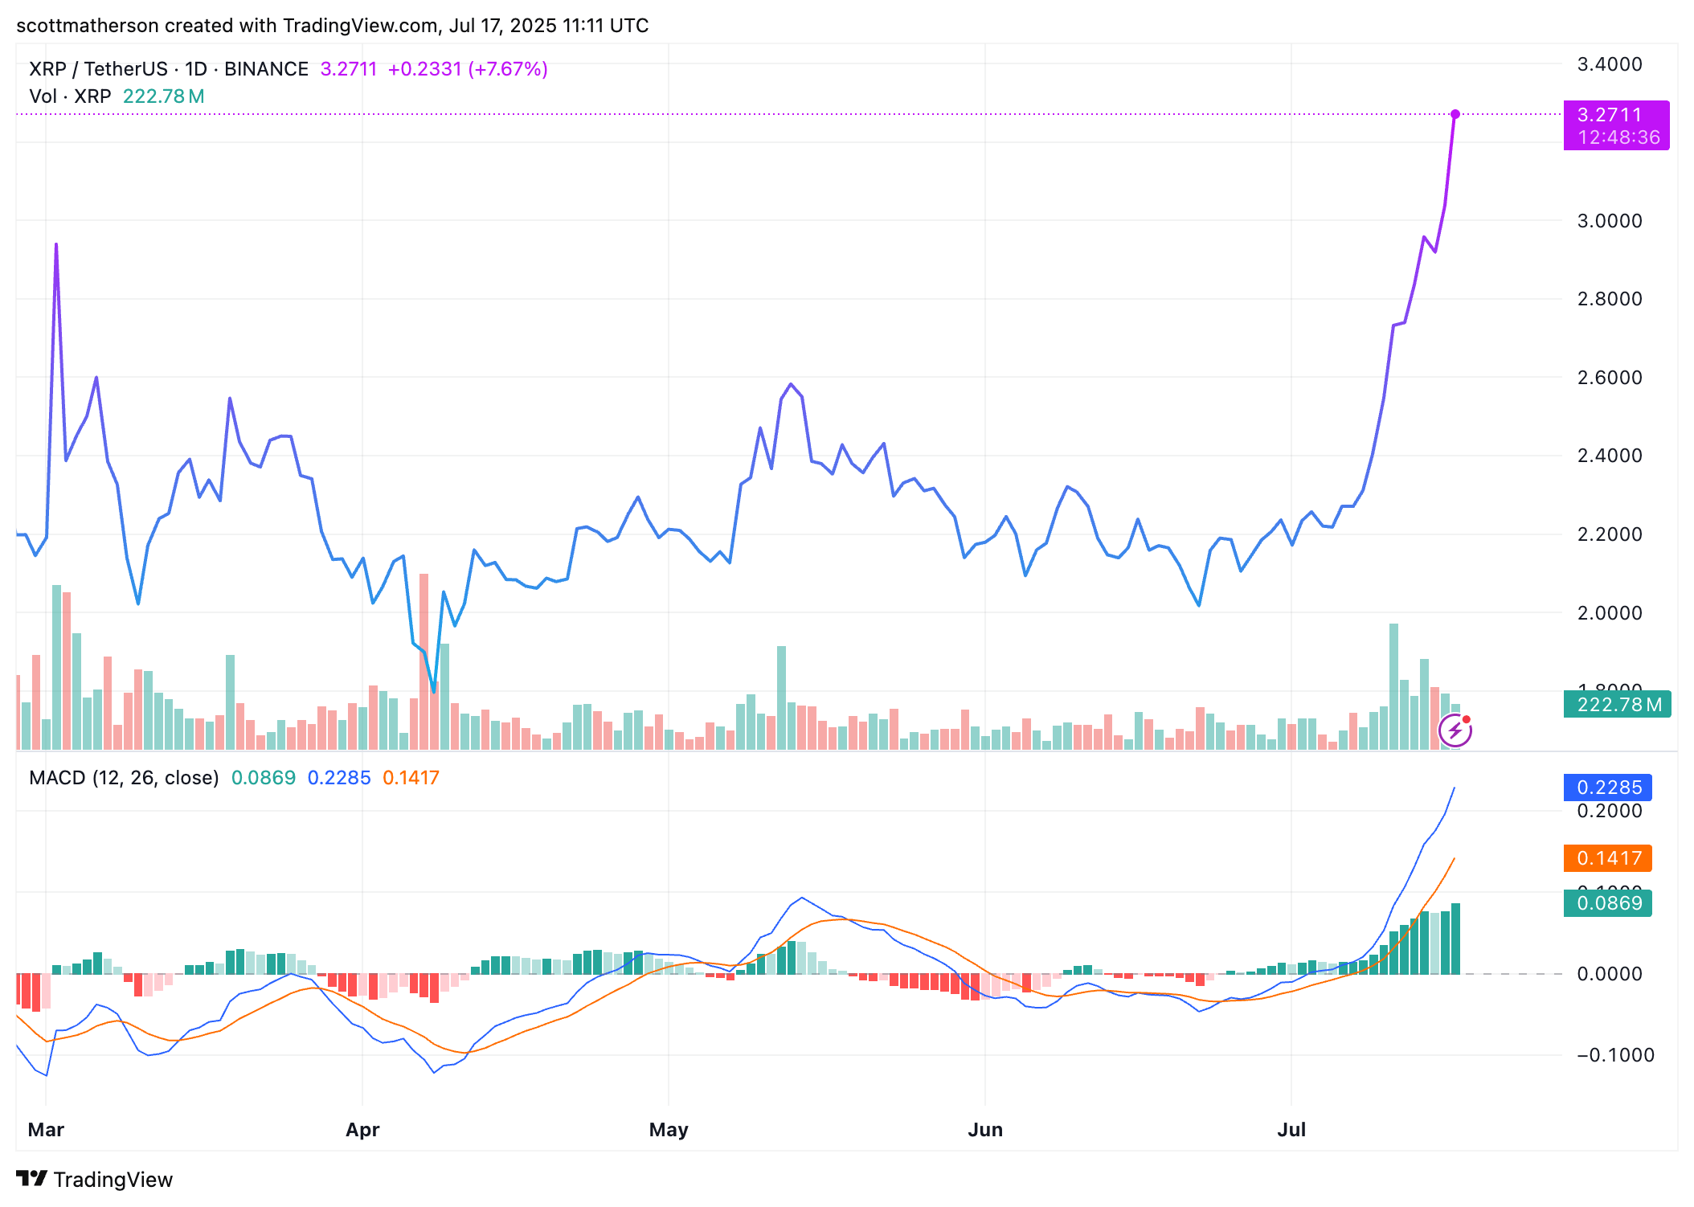Click the orange 0.1417 signal value tag
Screen dimensions: 1694x1207
1608,858
